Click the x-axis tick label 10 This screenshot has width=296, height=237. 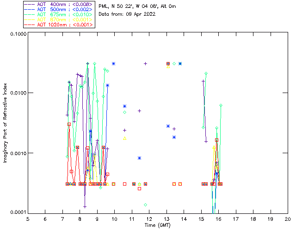tap(114, 219)
